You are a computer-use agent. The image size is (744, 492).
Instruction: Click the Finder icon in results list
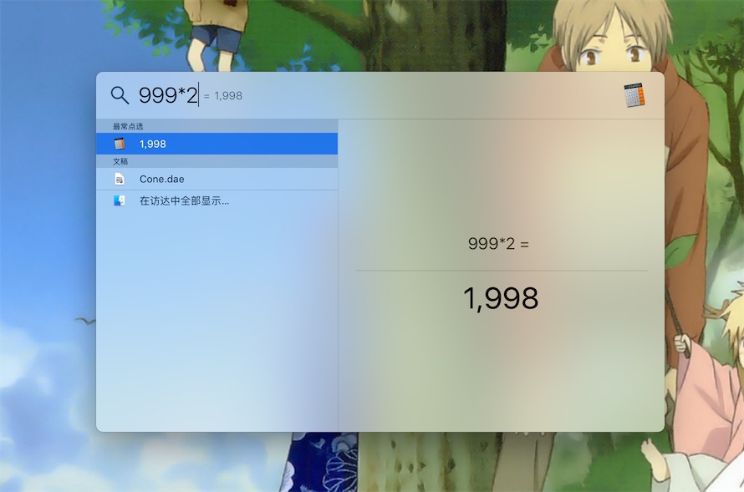coord(119,200)
